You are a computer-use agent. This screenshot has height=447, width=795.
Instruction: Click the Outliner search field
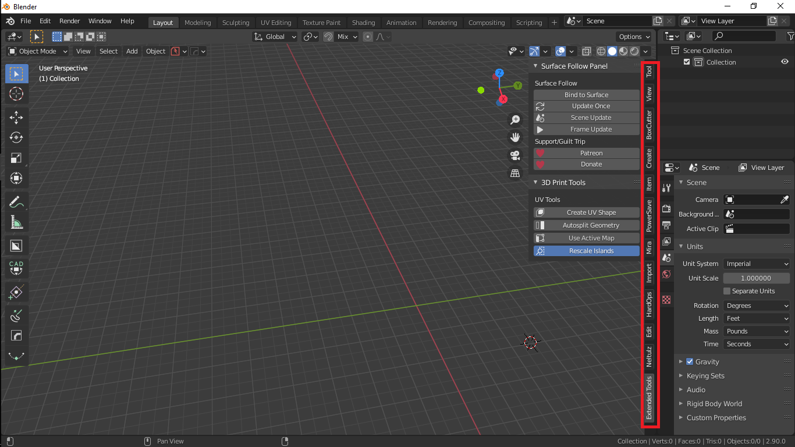[744, 36]
